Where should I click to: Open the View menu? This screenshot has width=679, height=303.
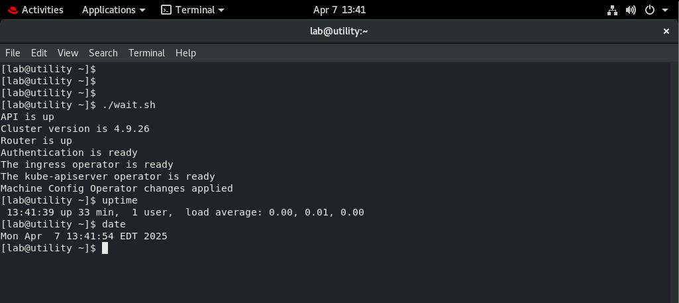[68, 53]
